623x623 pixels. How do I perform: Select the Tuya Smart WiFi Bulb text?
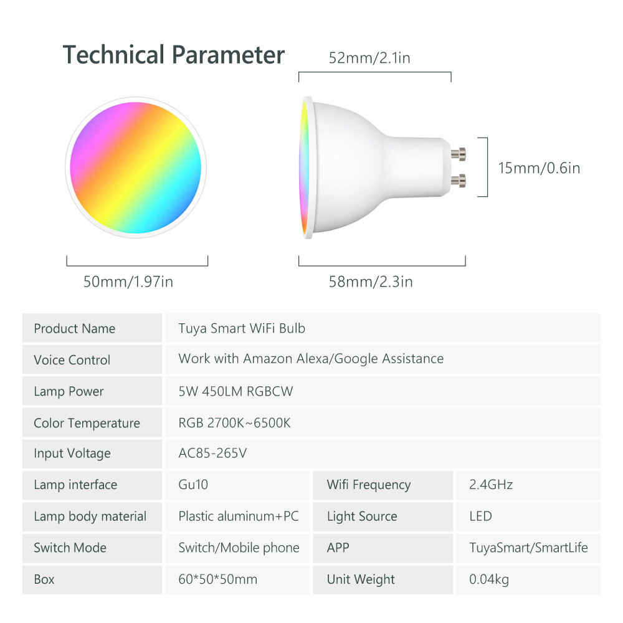point(242,328)
